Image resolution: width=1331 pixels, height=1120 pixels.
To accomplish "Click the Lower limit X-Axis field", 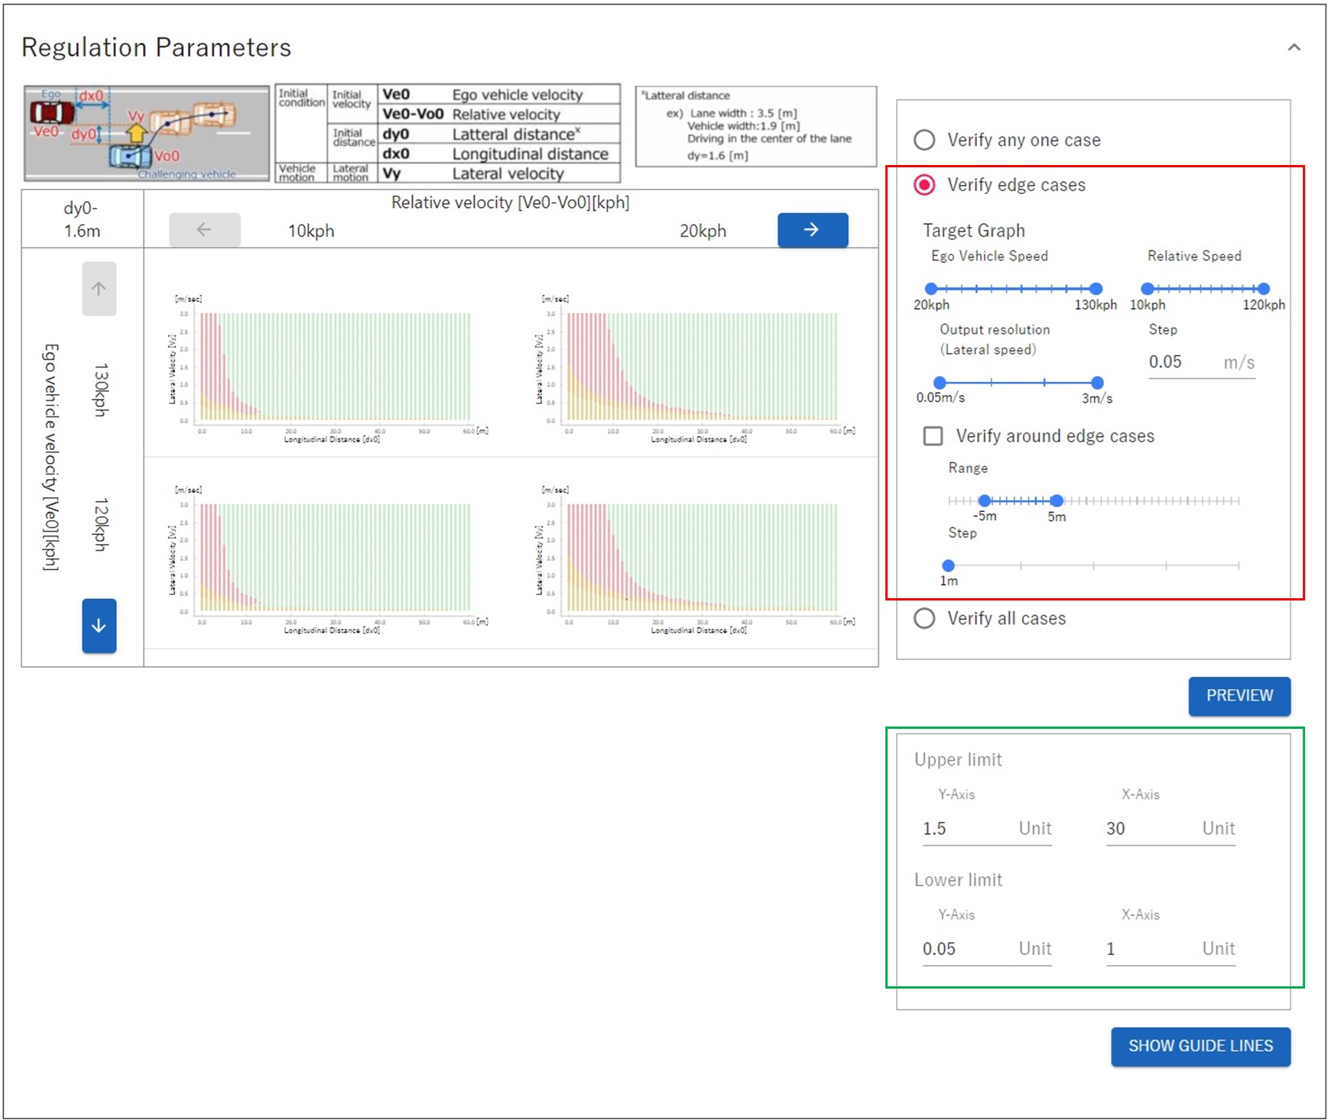I will tap(1151, 949).
